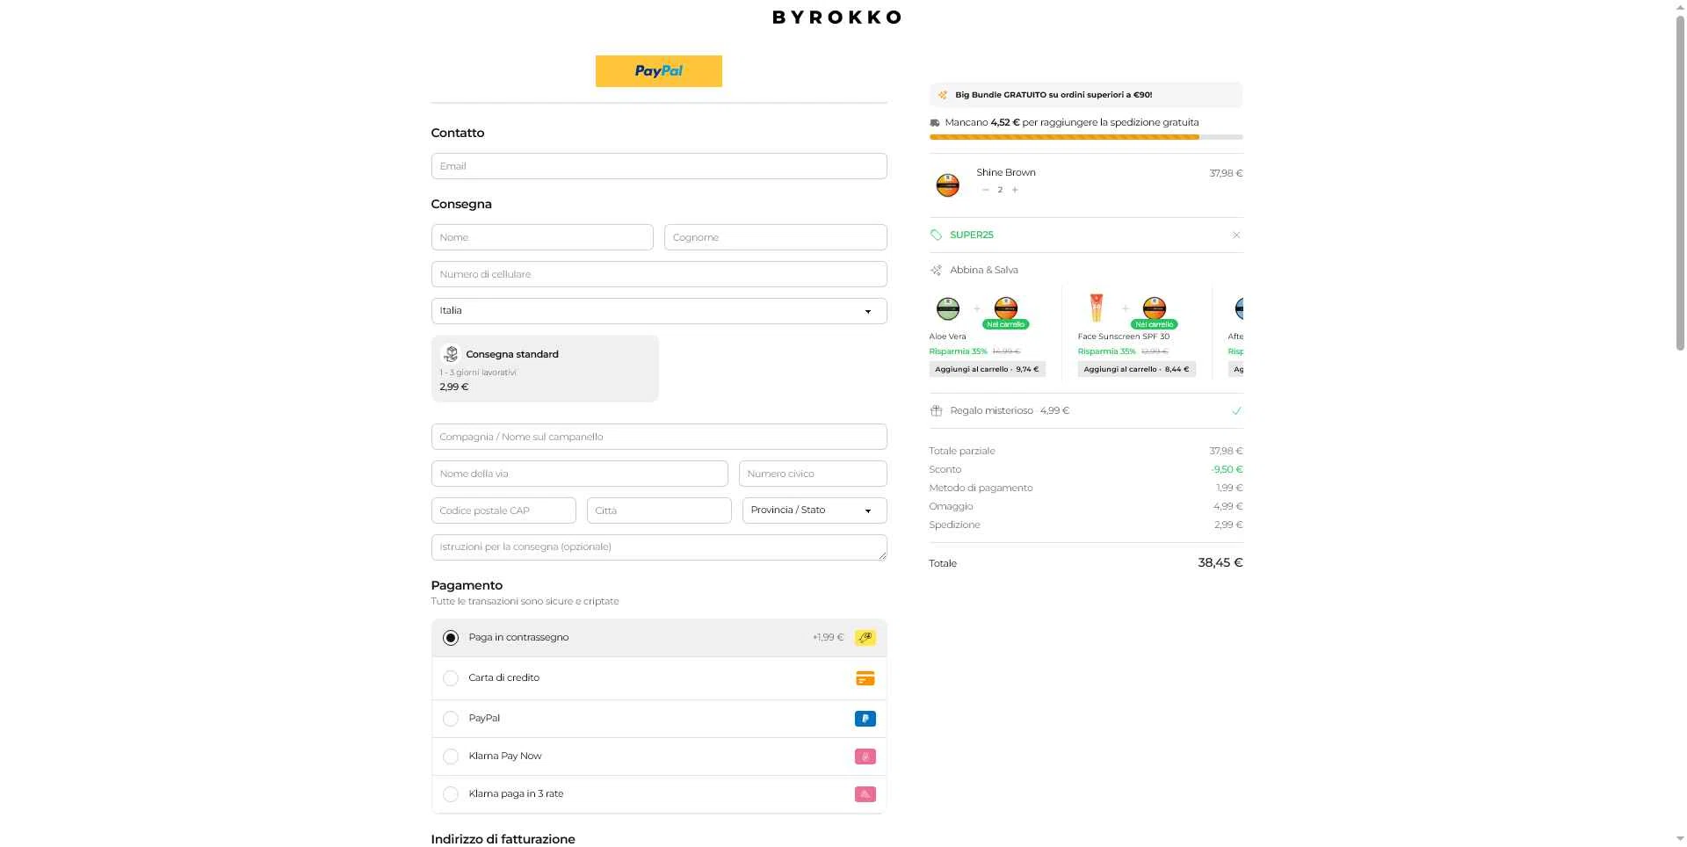Click the Omaggio label in summary
The width and height of the screenshot is (1687, 847).
click(951, 506)
